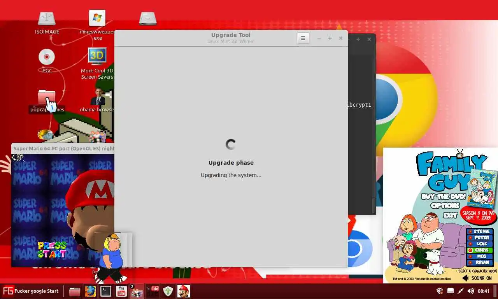Click the removable drive tray icon
The image size is (498, 299).
pos(451,291)
